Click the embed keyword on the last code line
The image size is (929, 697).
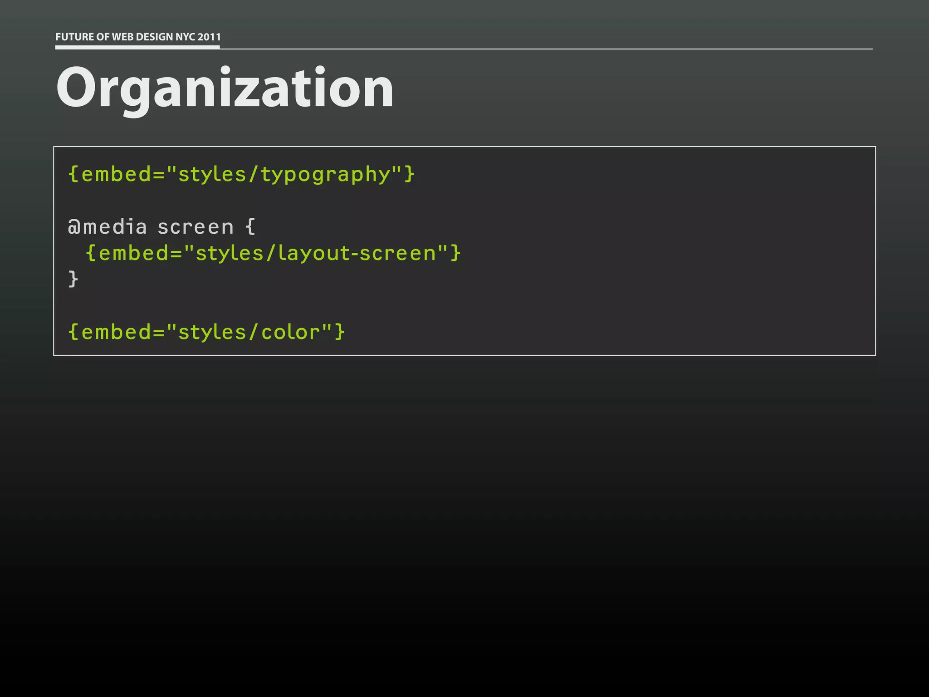[117, 332]
